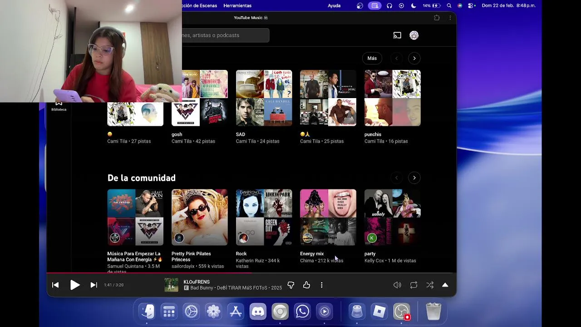Viewport: 581px width, 327px height.
Task: Open the punchis playlist cover
Action: [x=393, y=98]
